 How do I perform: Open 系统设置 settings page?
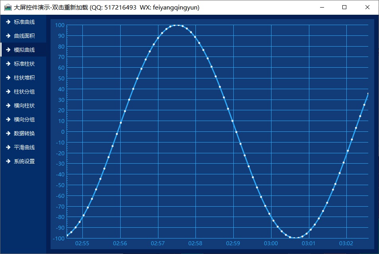(x=24, y=161)
